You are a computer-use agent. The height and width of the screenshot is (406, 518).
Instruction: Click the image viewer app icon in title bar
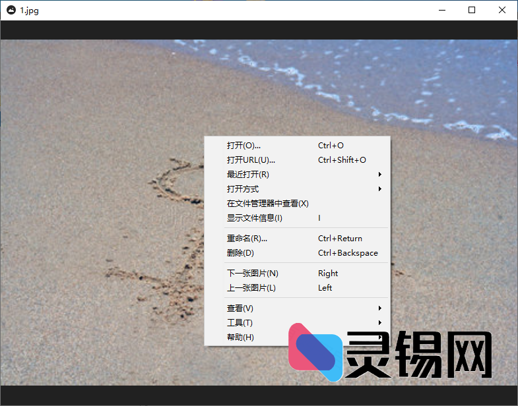point(11,10)
